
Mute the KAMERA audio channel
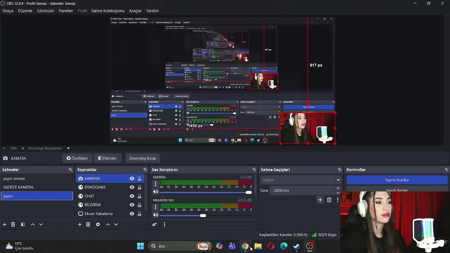point(156,192)
